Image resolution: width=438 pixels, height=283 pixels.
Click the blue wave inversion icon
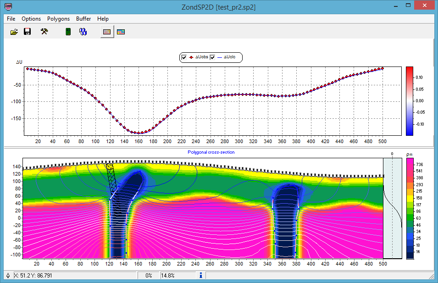point(83,32)
